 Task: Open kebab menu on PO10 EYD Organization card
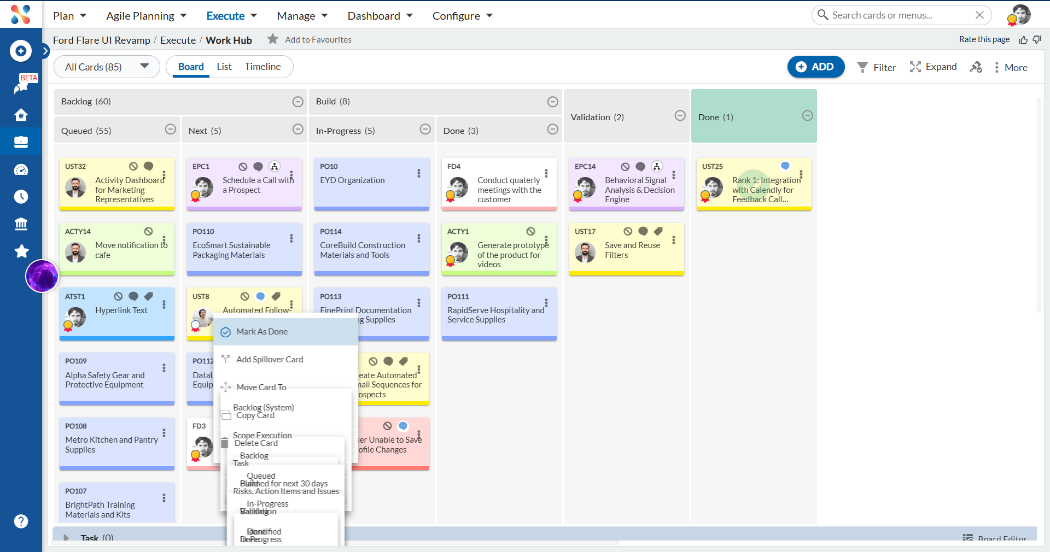419,173
